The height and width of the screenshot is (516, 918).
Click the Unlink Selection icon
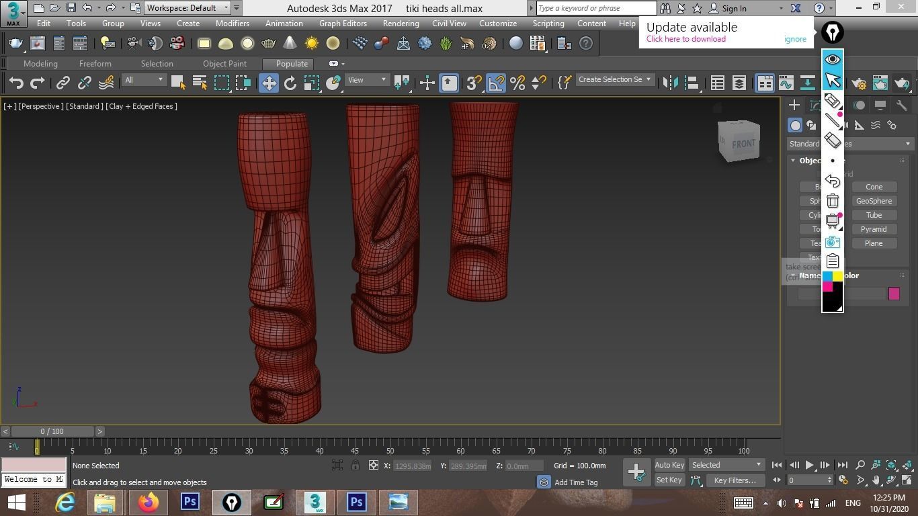pos(84,83)
